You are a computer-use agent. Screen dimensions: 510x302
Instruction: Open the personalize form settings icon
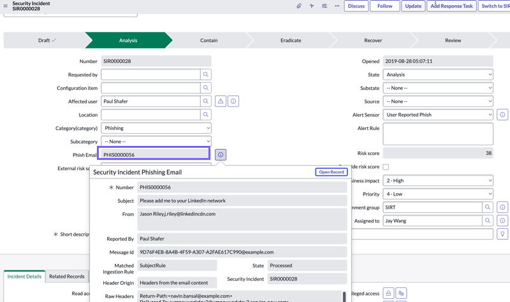coord(324,6)
